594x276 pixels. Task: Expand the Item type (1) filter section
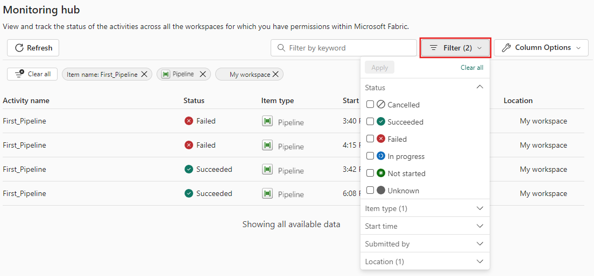point(425,208)
